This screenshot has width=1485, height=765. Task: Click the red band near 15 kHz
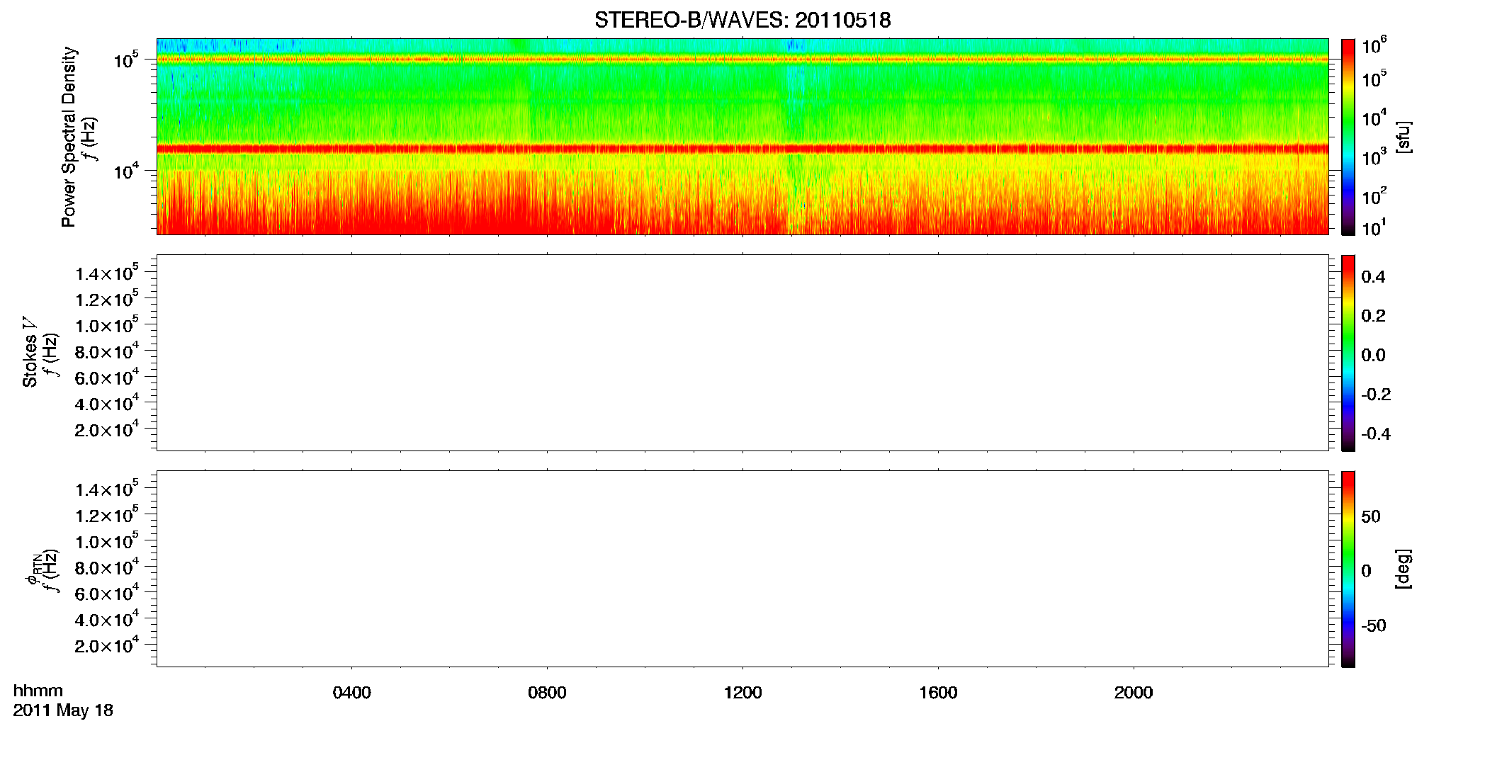click(x=742, y=149)
